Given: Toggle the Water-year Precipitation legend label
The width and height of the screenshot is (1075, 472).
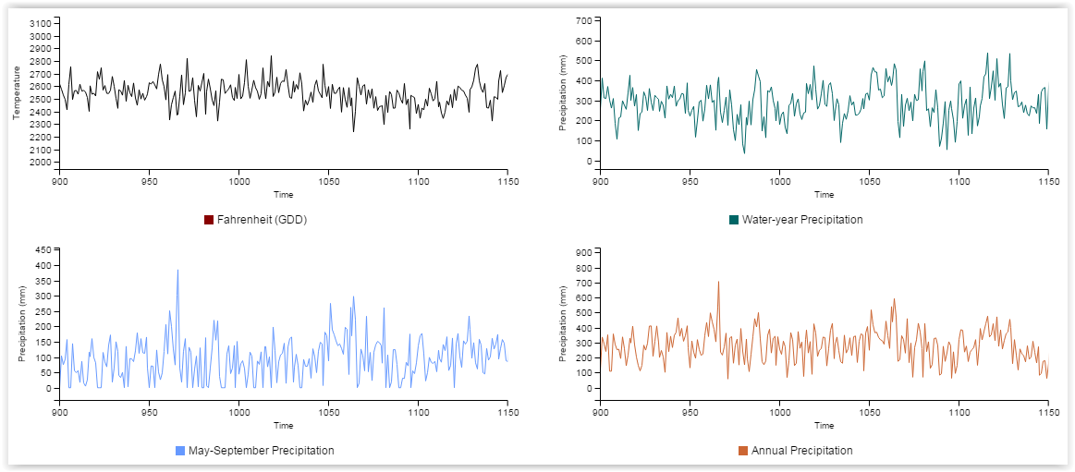Looking at the screenshot, I should (803, 220).
